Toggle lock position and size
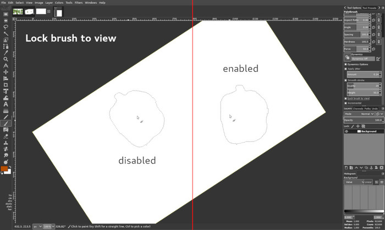The height and width of the screenshot is (230, 385). pos(358,126)
